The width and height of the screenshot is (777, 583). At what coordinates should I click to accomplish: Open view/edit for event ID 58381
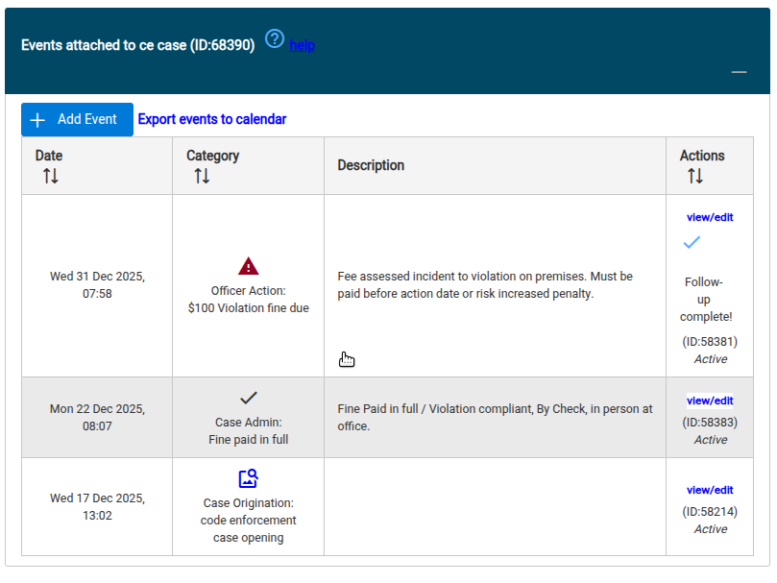[710, 217]
